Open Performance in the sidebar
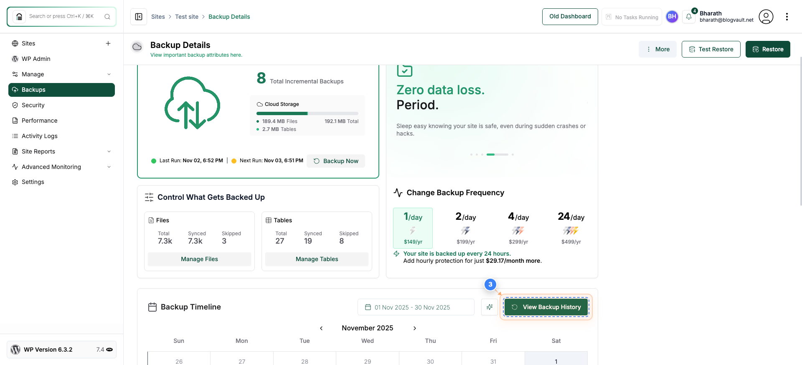The height and width of the screenshot is (365, 802). pyautogui.click(x=61, y=121)
